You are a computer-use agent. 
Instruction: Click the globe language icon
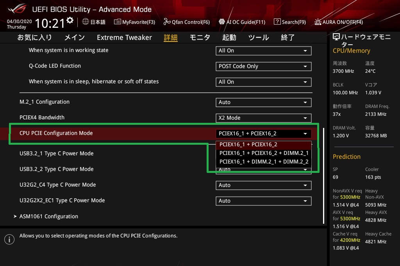pyautogui.click(x=86, y=22)
